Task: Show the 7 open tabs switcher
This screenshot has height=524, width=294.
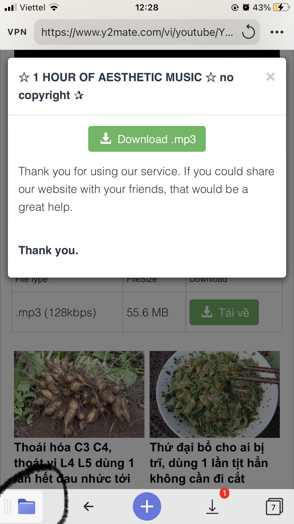Action: click(274, 507)
